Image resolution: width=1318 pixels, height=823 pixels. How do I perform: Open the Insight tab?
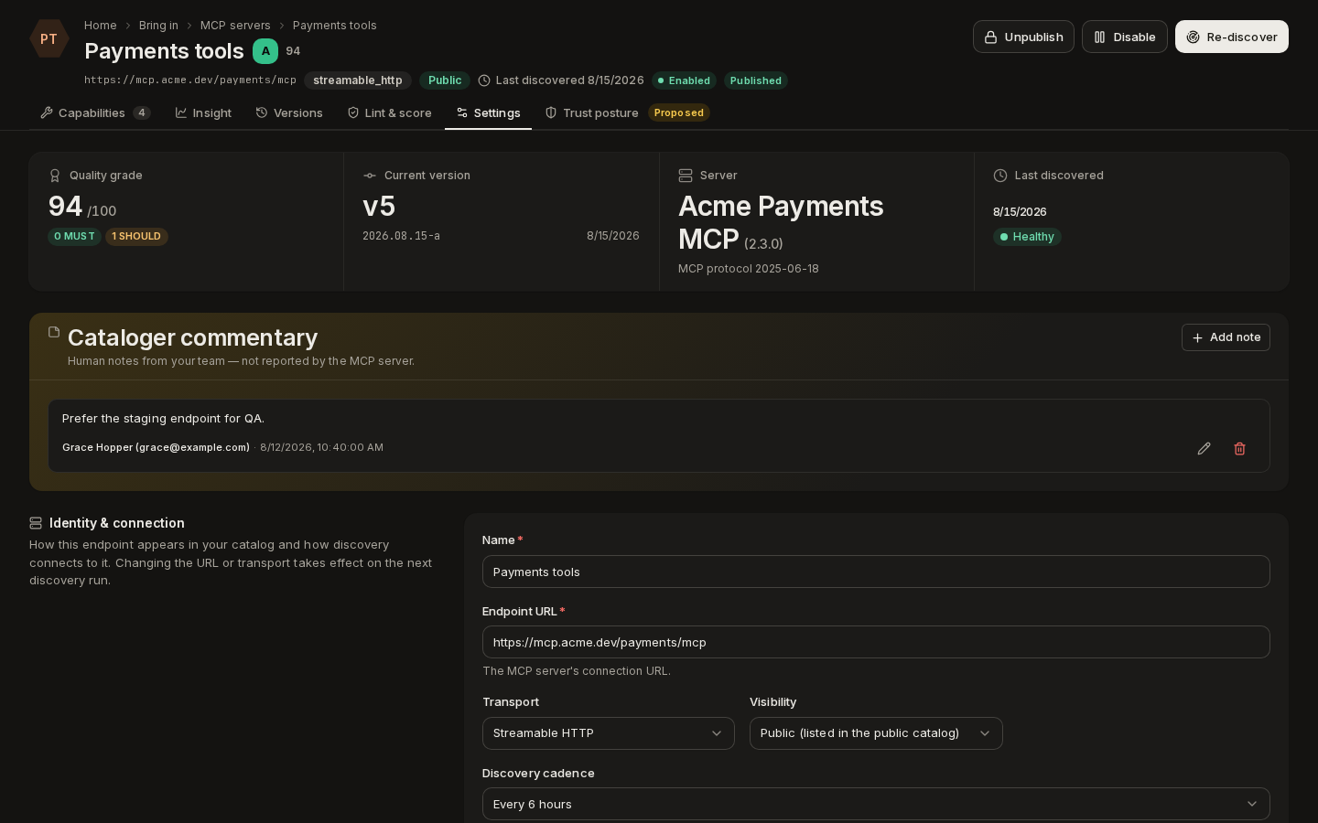203,113
